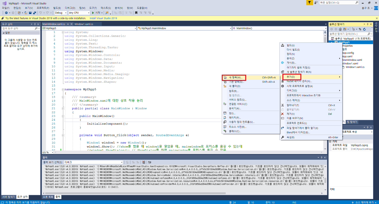The width and height of the screenshot is (379, 204).
Task: Open the MainWindow() member dropdown
Action: [x=280, y=28]
